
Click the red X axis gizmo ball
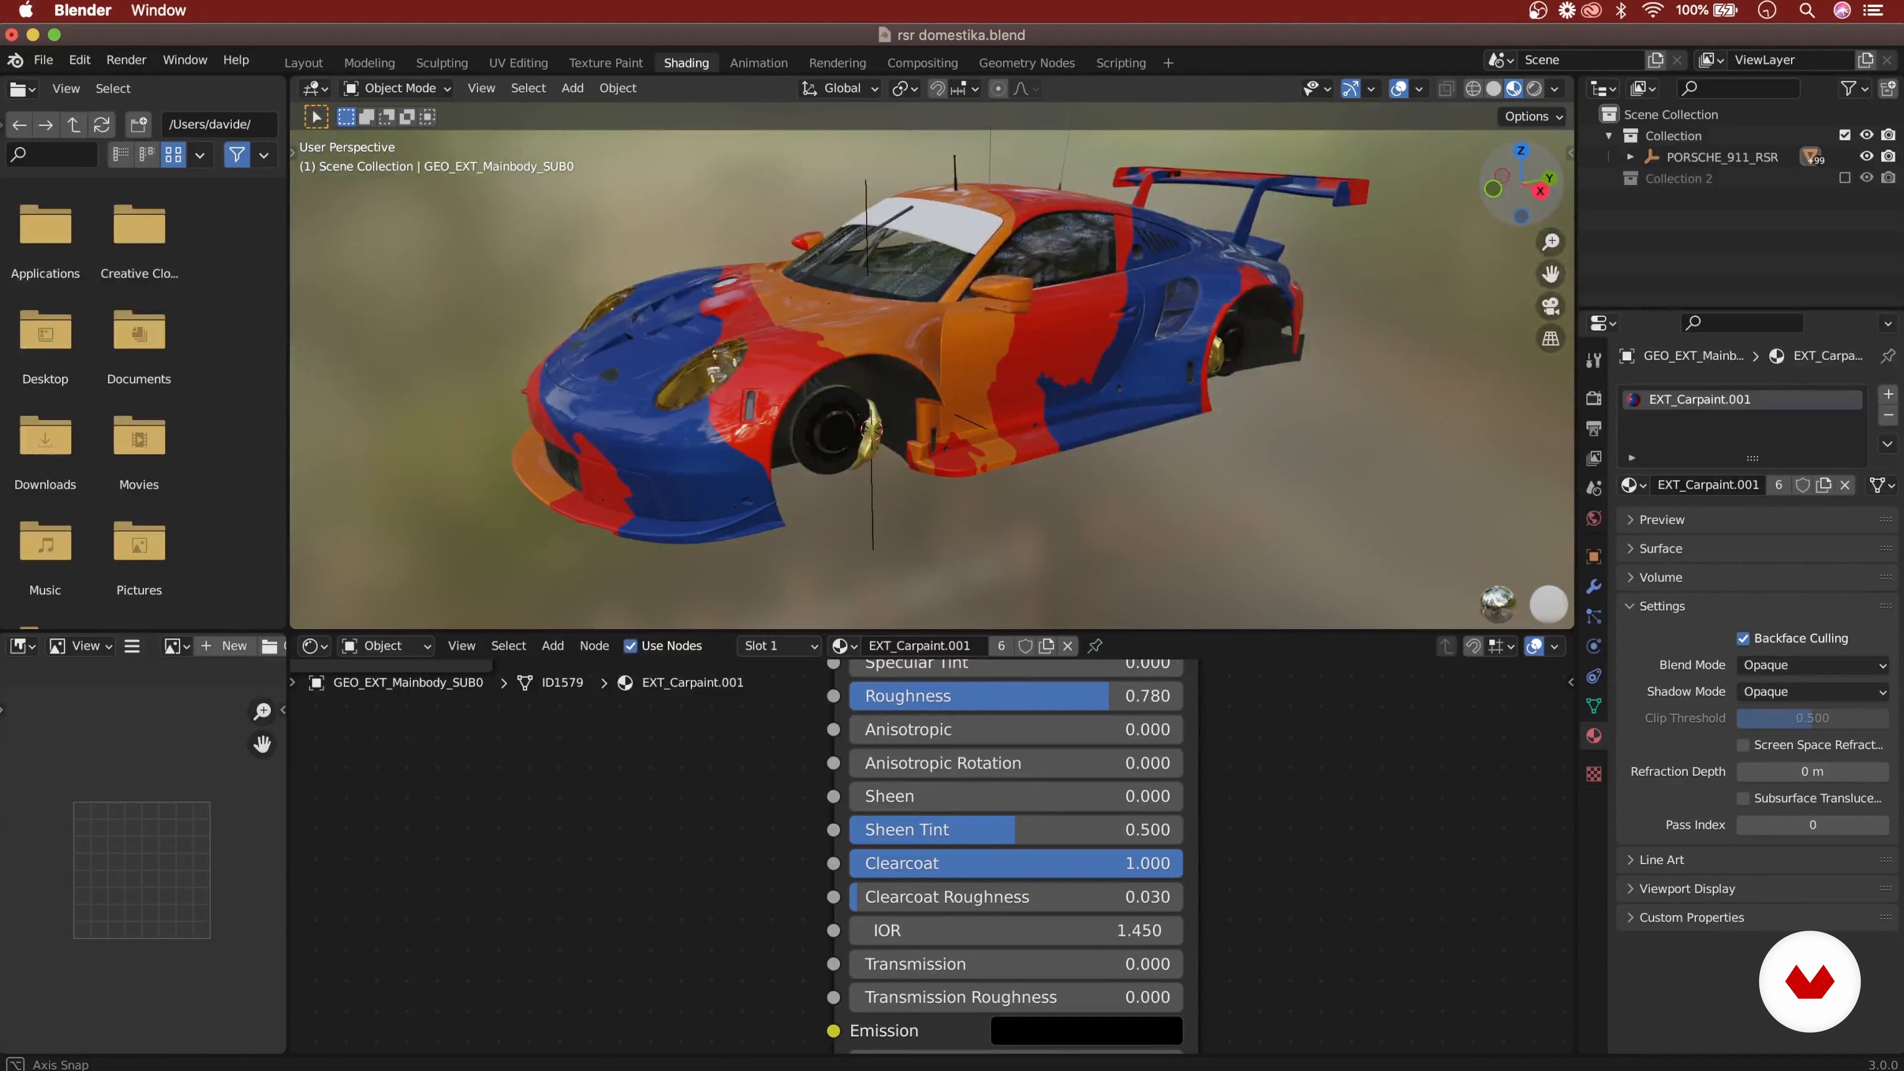[1541, 191]
